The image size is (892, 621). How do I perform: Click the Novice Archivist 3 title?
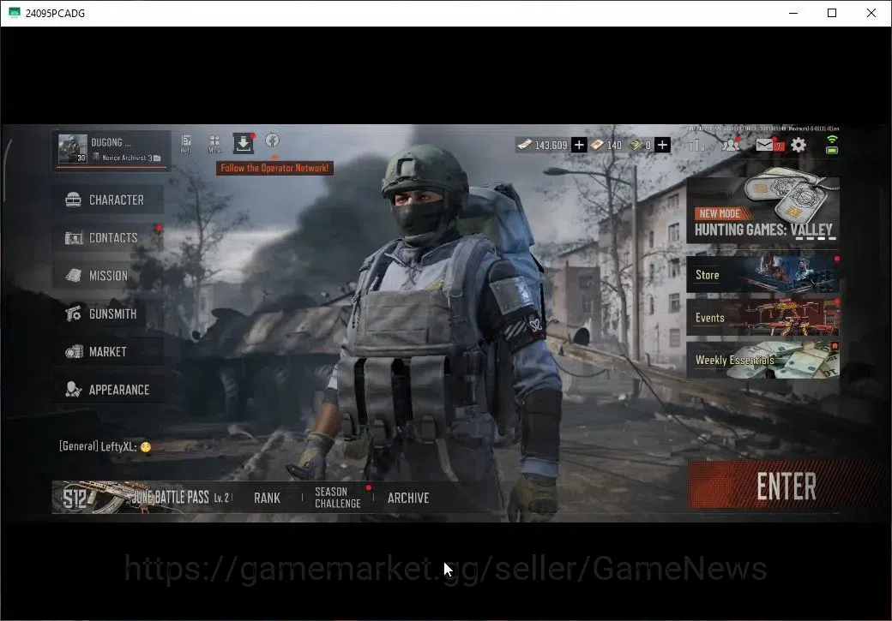tap(128, 158)
